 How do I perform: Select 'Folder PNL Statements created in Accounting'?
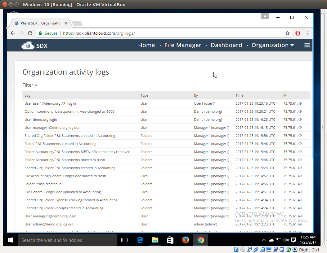coord(166,144)
